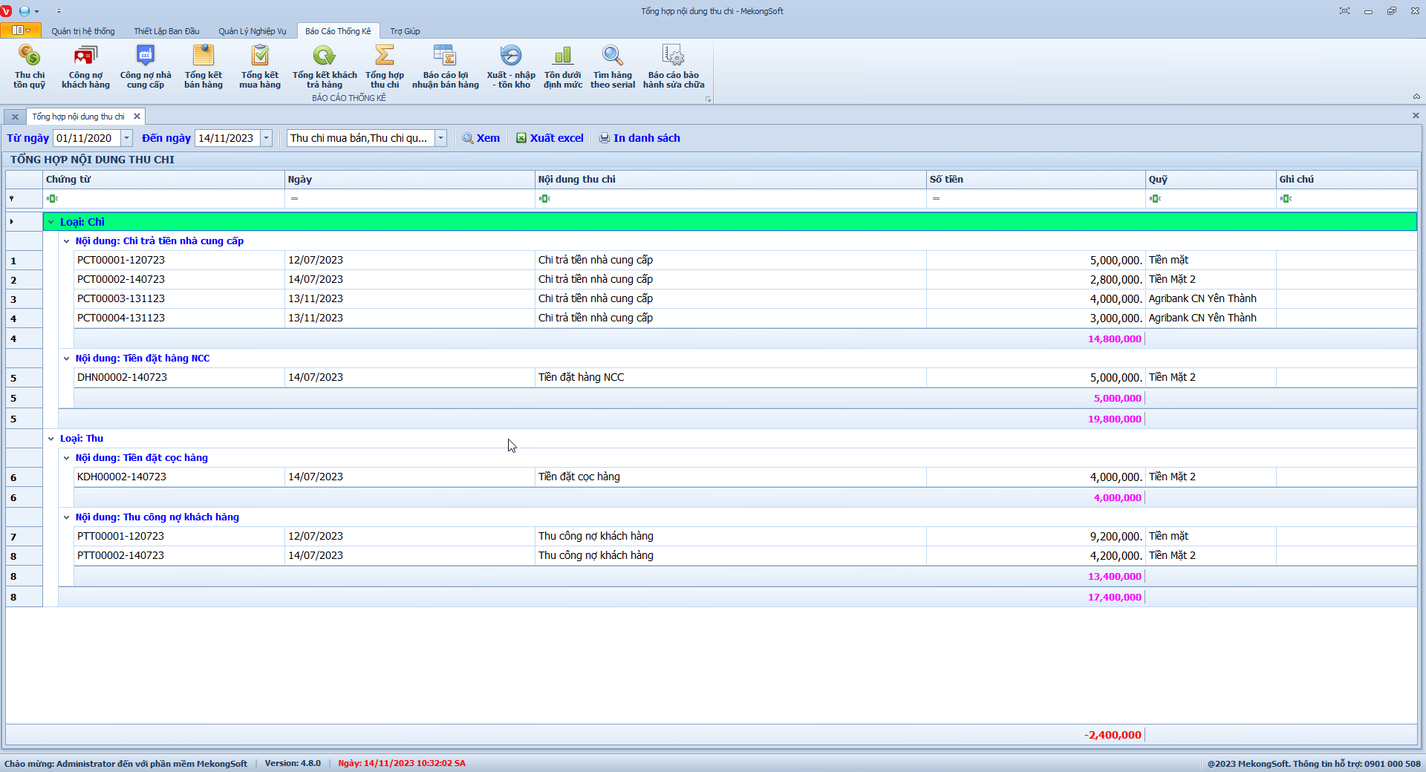
Task: Open the Thu chi tồn quỹ report
Action: [x=30, y=66]
